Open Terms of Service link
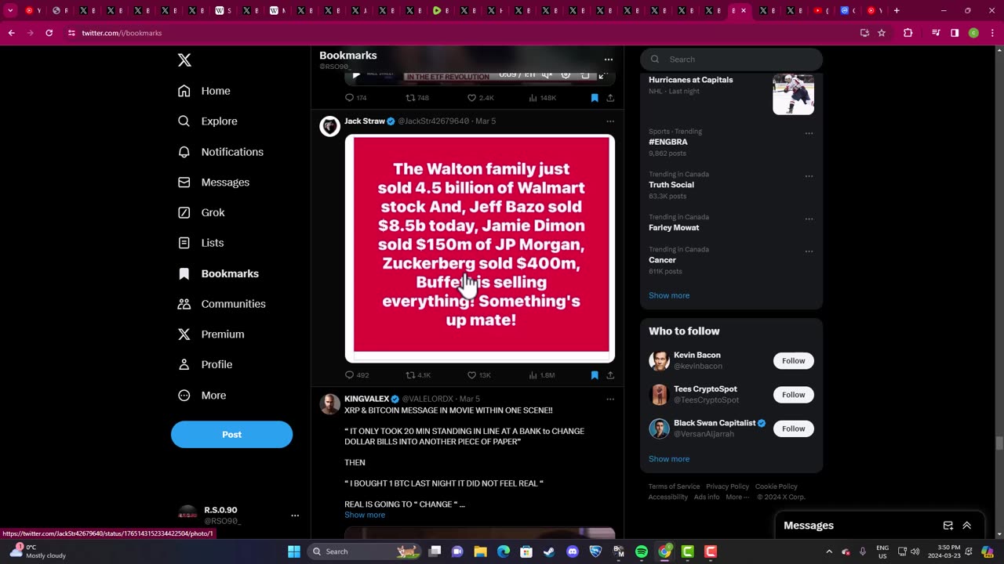Viewport: 1004px width, 564px height. pos(674,486)
